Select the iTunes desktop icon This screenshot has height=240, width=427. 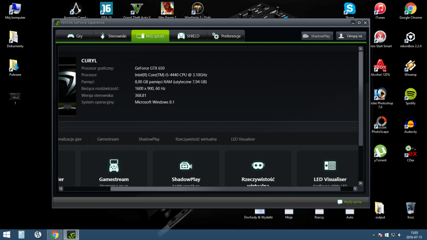coord(380,11)
